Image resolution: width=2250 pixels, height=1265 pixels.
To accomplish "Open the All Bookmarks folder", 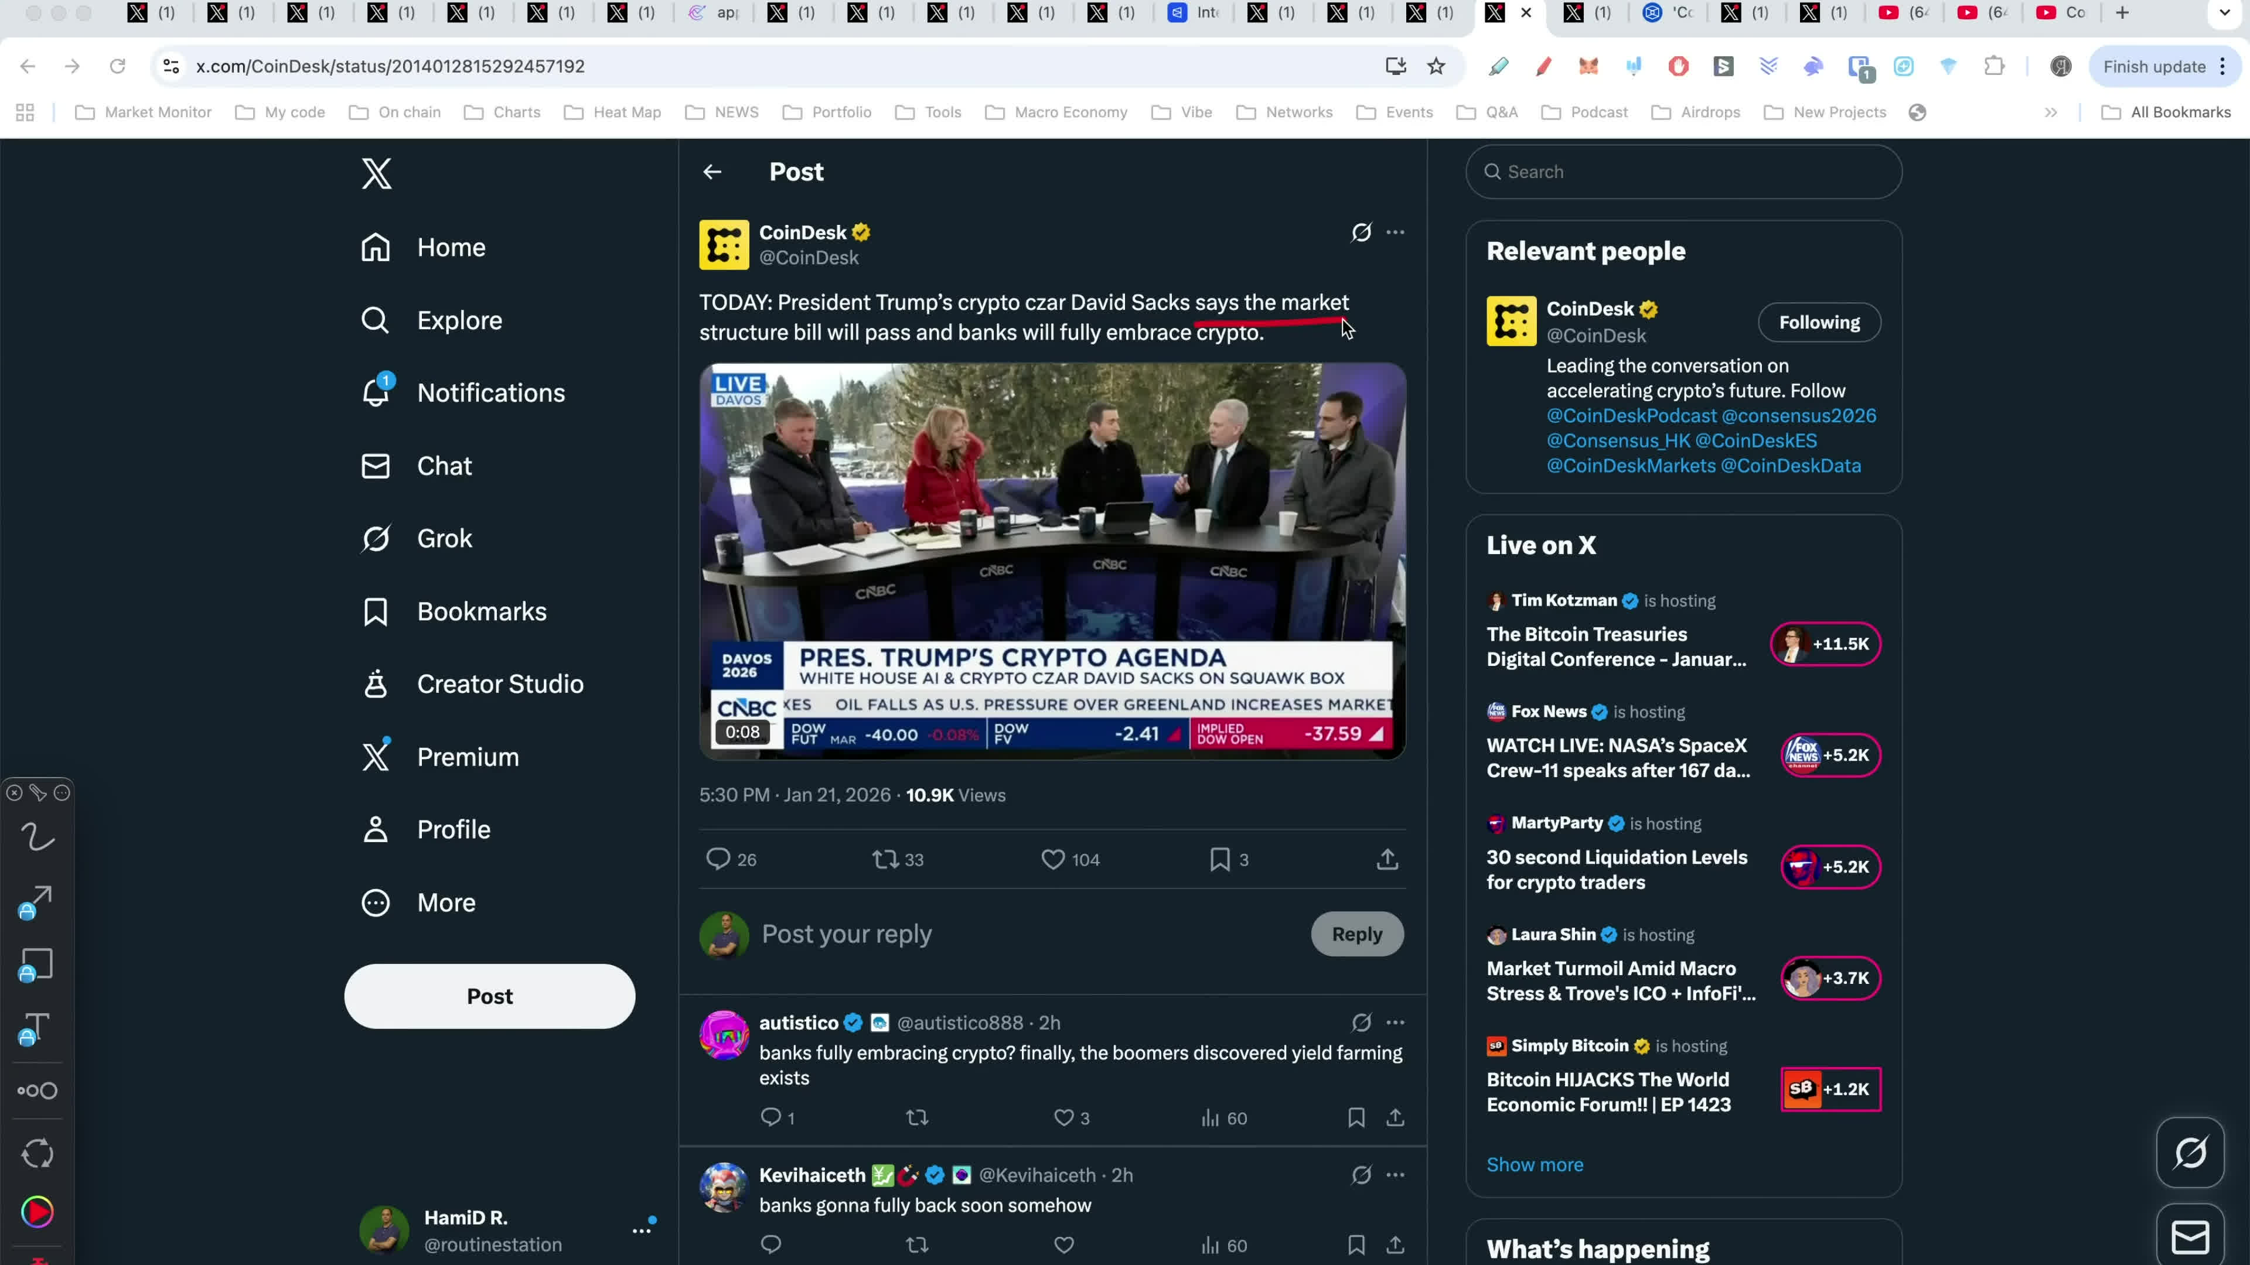I will coord(2165,112).
